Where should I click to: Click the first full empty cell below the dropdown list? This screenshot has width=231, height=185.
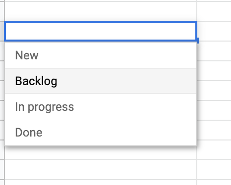pos(101,170)
